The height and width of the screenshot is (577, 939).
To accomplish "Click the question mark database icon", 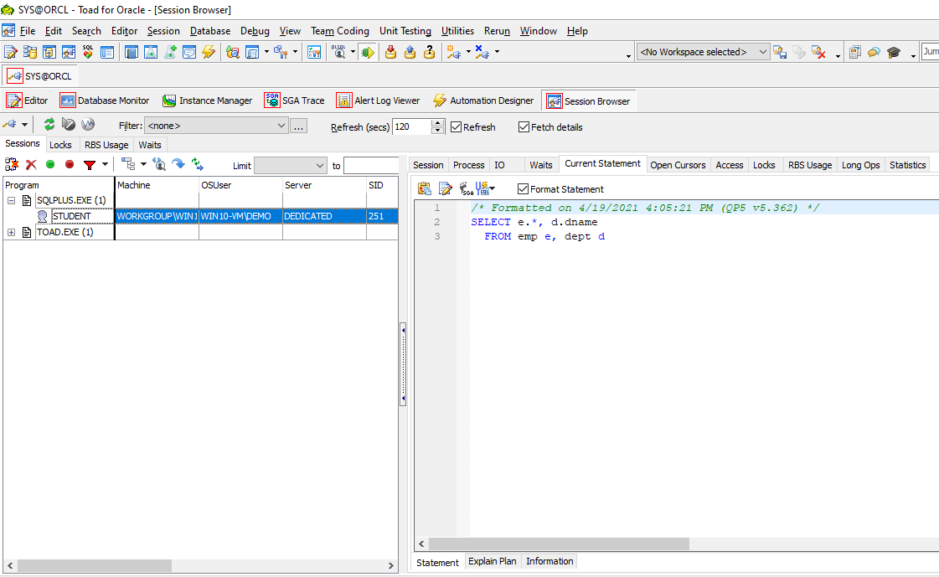I will click(429, 52).
